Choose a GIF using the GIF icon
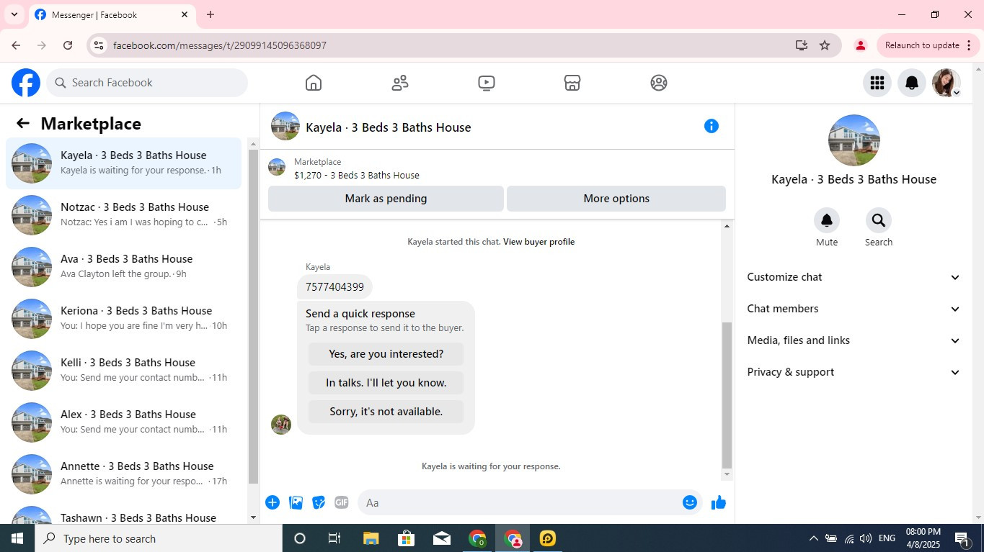This screenshot has width=984, height=552. point(342,502)
